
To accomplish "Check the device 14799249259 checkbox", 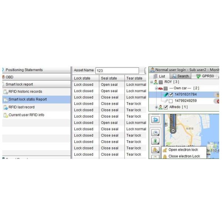I will [171, 101].
